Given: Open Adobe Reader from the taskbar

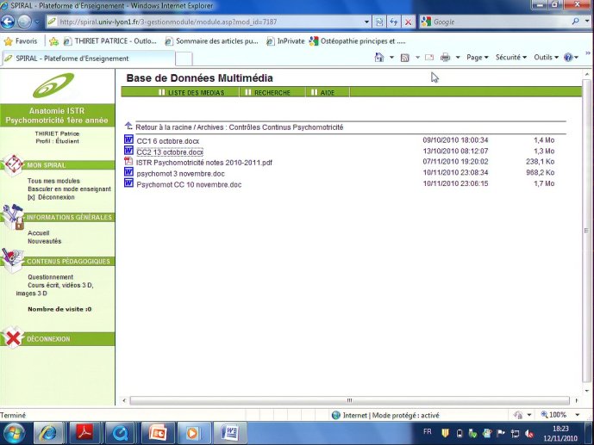Looking at the screenshot, I should (x=84, y=433).
